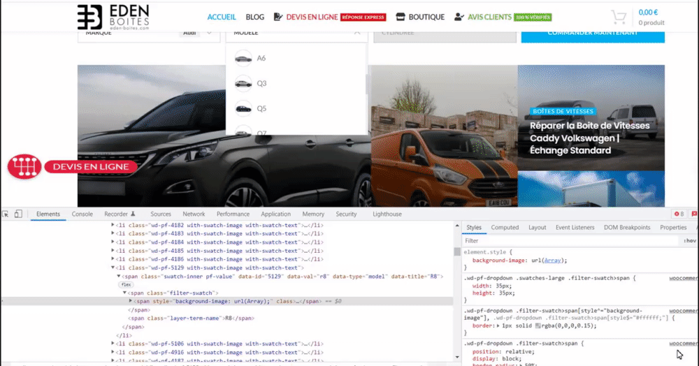Collapse the filter-swatch span node
This screenshot has width=699, height=366.
click(x=125, y=293)
